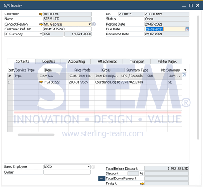Click the SKU column header
Image resolution: width=203 pixels, height=187 pixels.
click(157, 76)
